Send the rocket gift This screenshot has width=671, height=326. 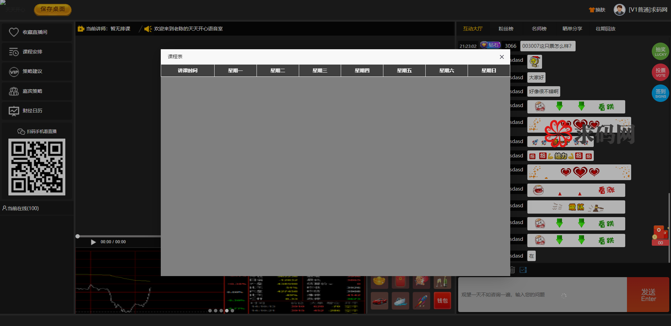(x=421, y=301)
